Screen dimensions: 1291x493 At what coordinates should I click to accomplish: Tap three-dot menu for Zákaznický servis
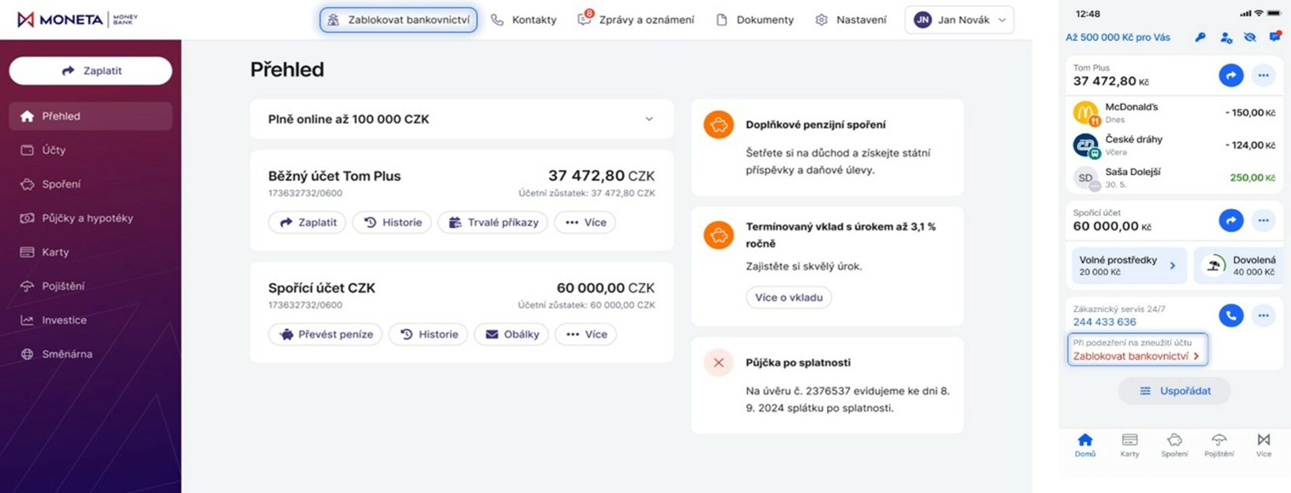(x=1263, y=315)
